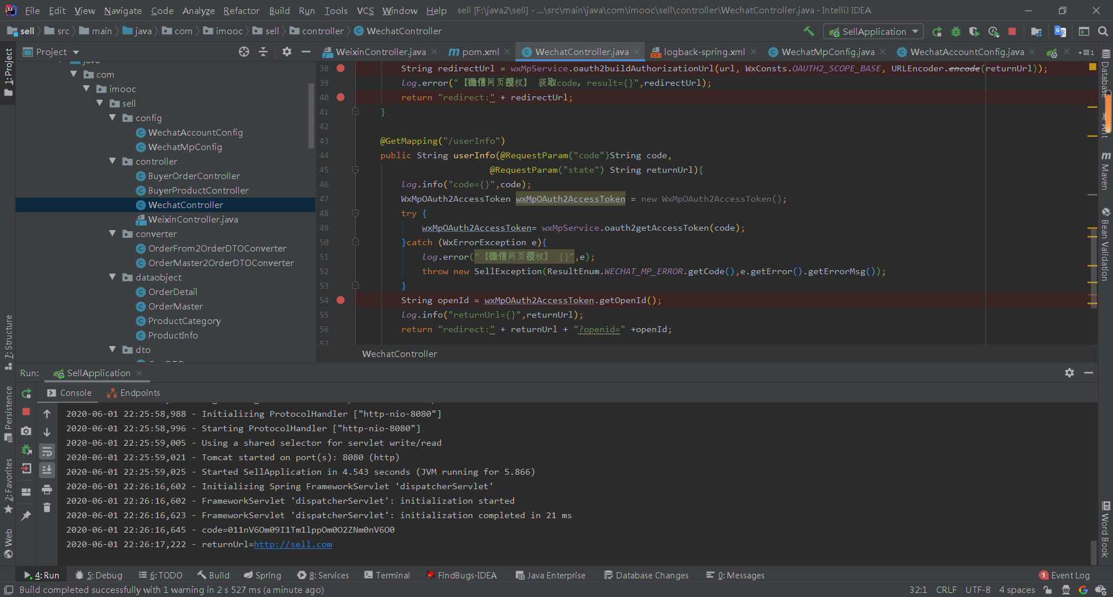Open the http://sell.com console link
1113x597 pixels.
click(x=293, y=544)
